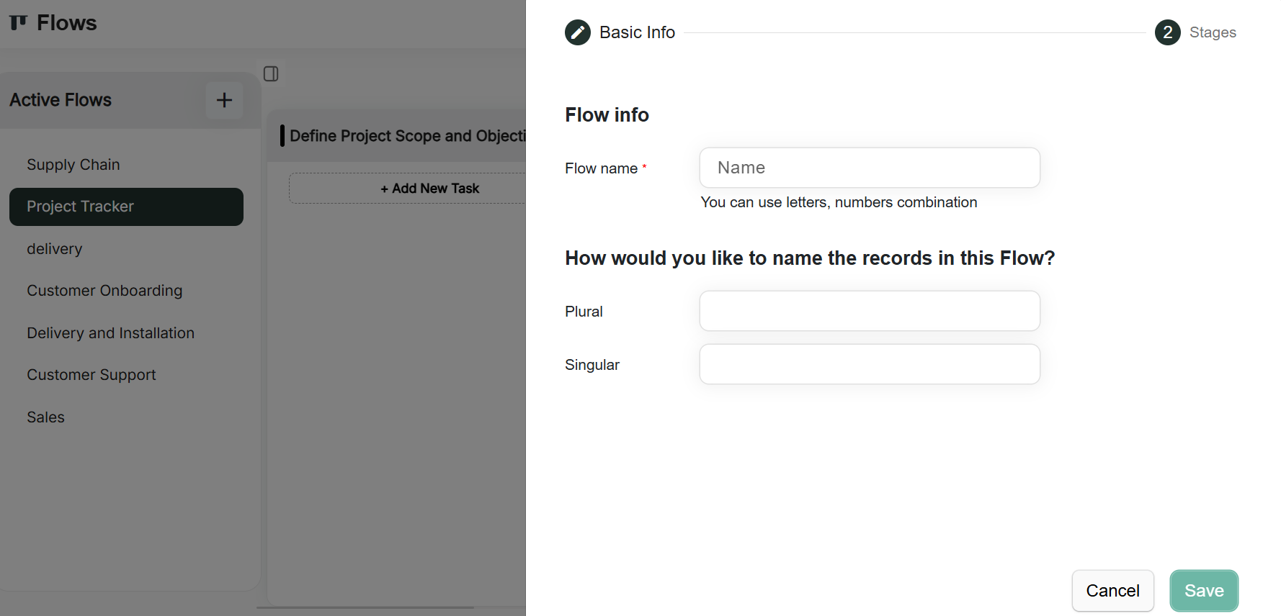Viewport: 1281px width, 616px height.
Task: Focus the Flow name input field
Action: (x=869, y=168)
